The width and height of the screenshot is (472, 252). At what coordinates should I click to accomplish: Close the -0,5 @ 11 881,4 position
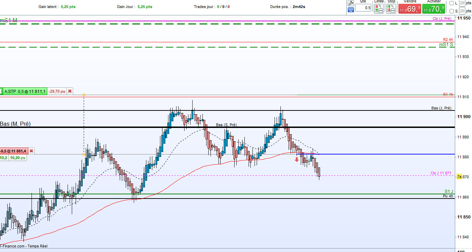(31, 151)
